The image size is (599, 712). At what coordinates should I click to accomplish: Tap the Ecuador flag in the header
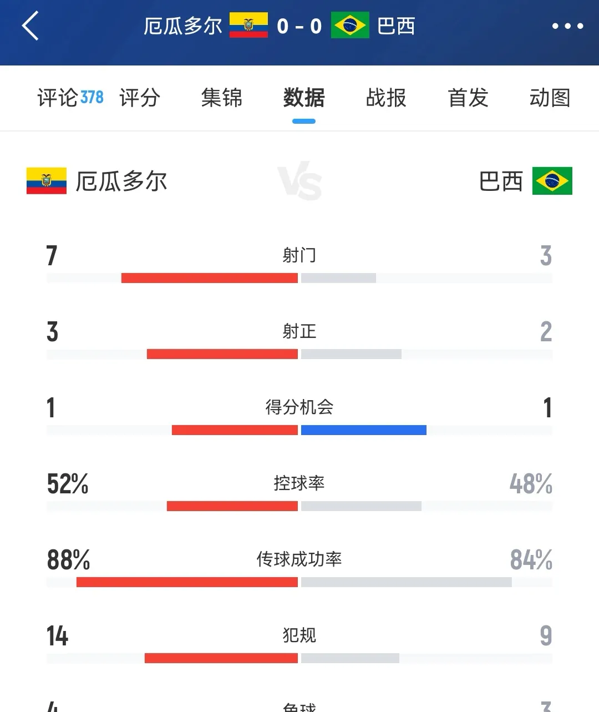pos(248,26)
